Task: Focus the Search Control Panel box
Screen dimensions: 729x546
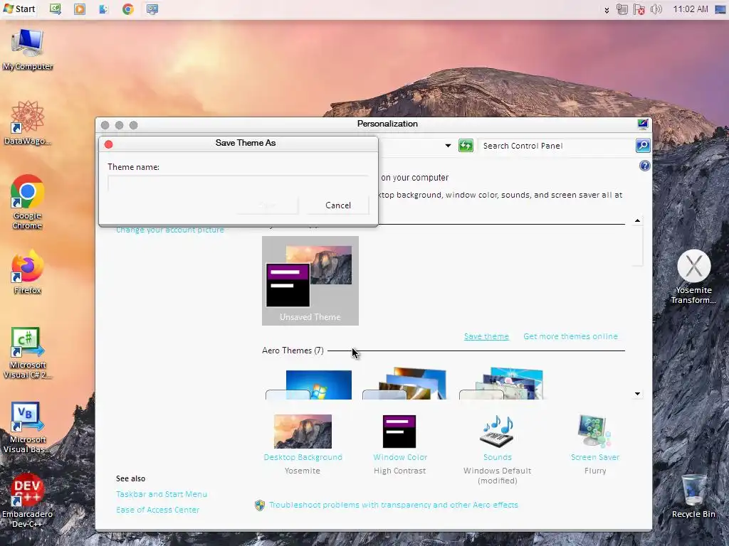Action: pyautogui.click(x=557, y=146)
